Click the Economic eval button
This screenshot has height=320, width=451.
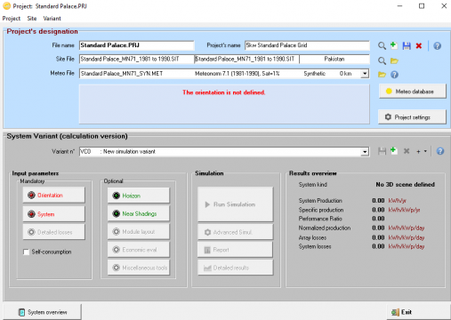tap(139, 250)
